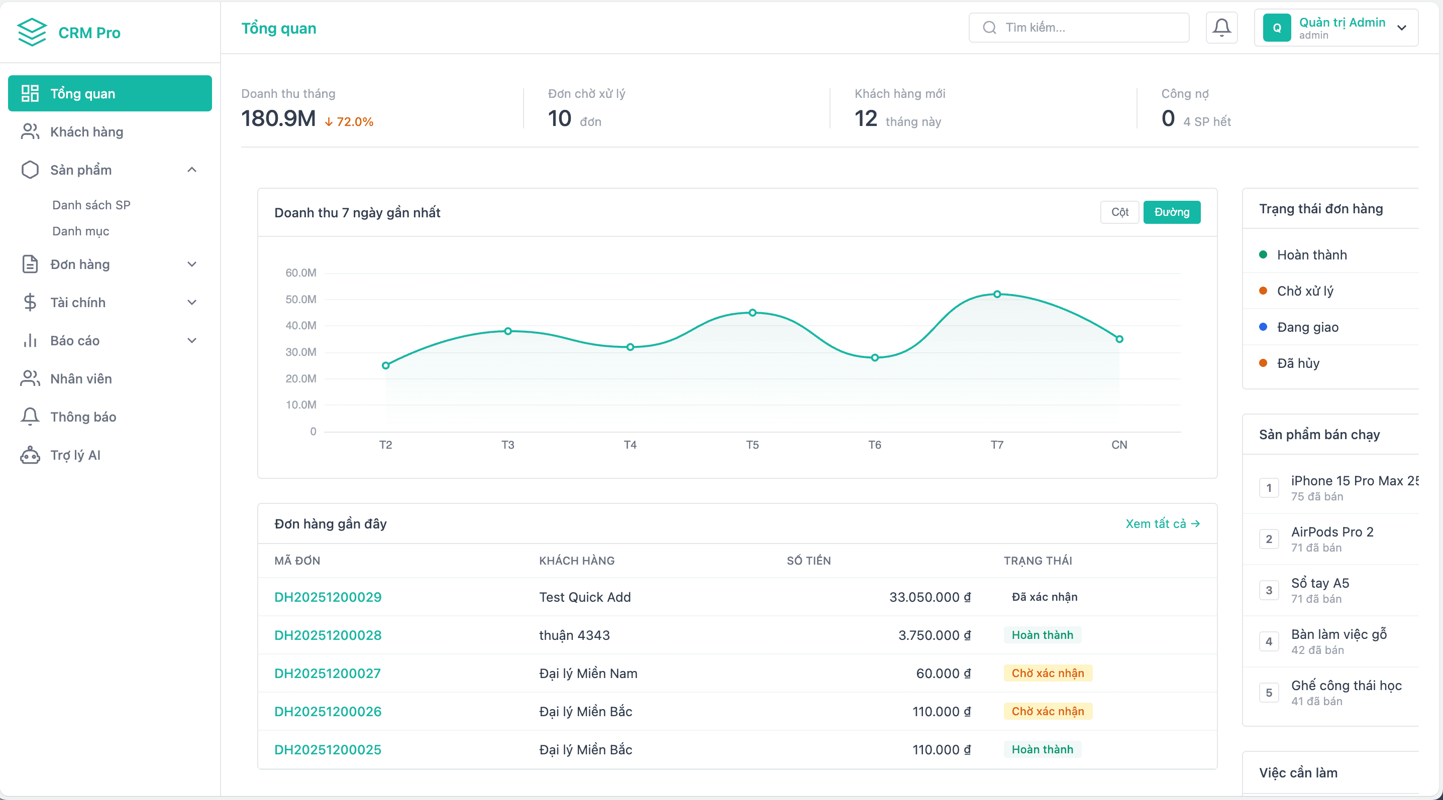This screenshot has width=1443, height=800.
Task: Collapse the Sản phẩm submenu chevron
Action: tap(191, 170)
